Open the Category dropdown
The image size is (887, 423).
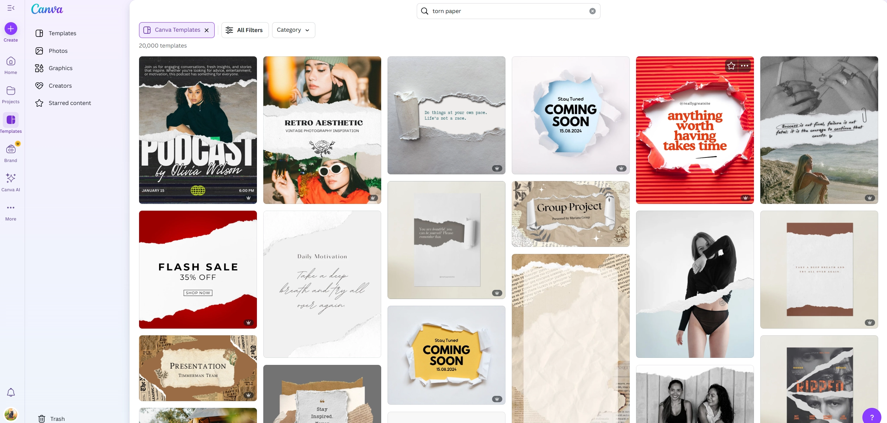click(x=293, y=30)
